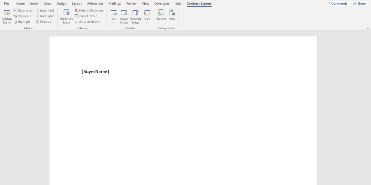The width and height of the screenshot is (371, 185).
Task: Apply Pluralize to selection
Action: [43, 21]
